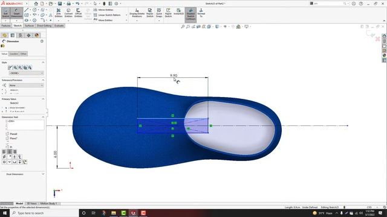This screenshot has height=217, width=387.
Task: Click the Dimension panel help icon
Action: click(42, 42)
